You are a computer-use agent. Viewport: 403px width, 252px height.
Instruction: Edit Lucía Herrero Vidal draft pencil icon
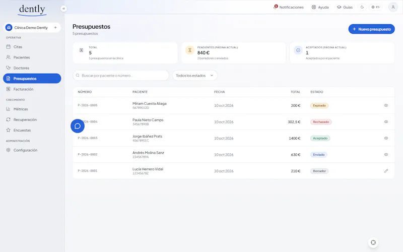coord(386,171)
